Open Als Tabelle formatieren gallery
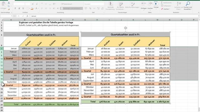 coord(120,6)
